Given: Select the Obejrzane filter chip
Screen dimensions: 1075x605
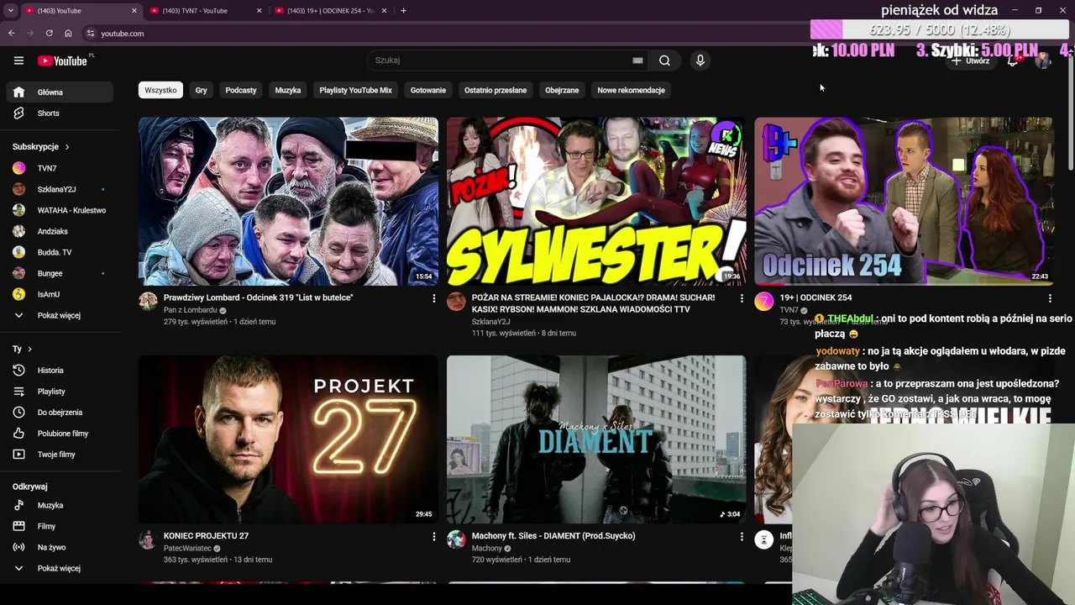Looking at the screenshot, I should (562, 90).
